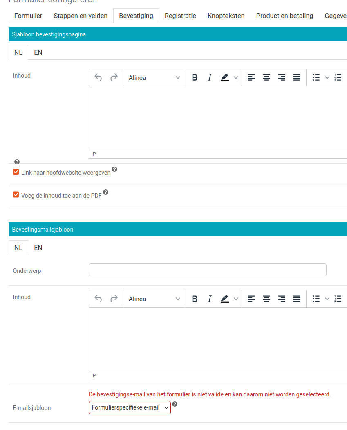Toggle the right-align icon in the top editor
The width and height of the screenshot is (347, 430).
tap(281, 77)
